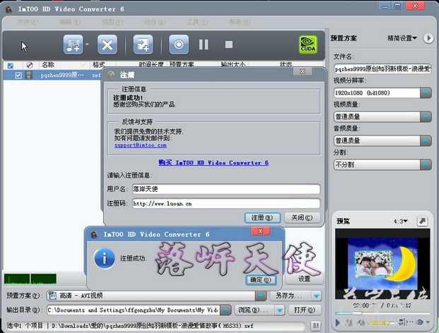The image size is (439, 333).
Task: Open the arrow next to snapshot icon
Action: click(x=428, y=322)
